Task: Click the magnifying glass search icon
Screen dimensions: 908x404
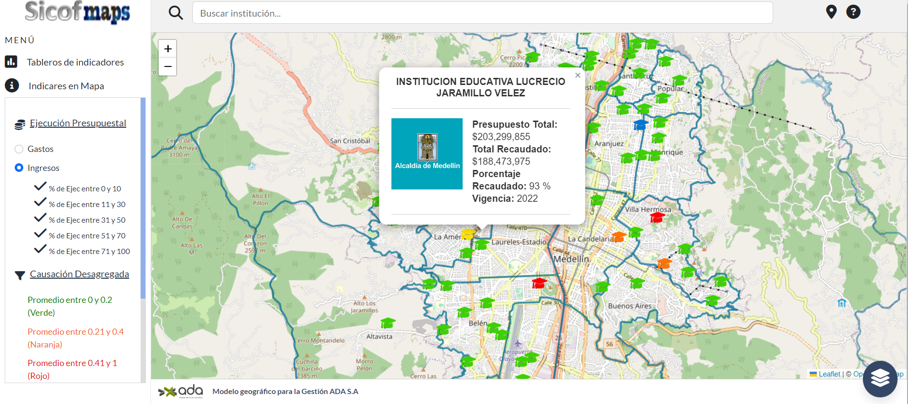Action: coord(176,13)
